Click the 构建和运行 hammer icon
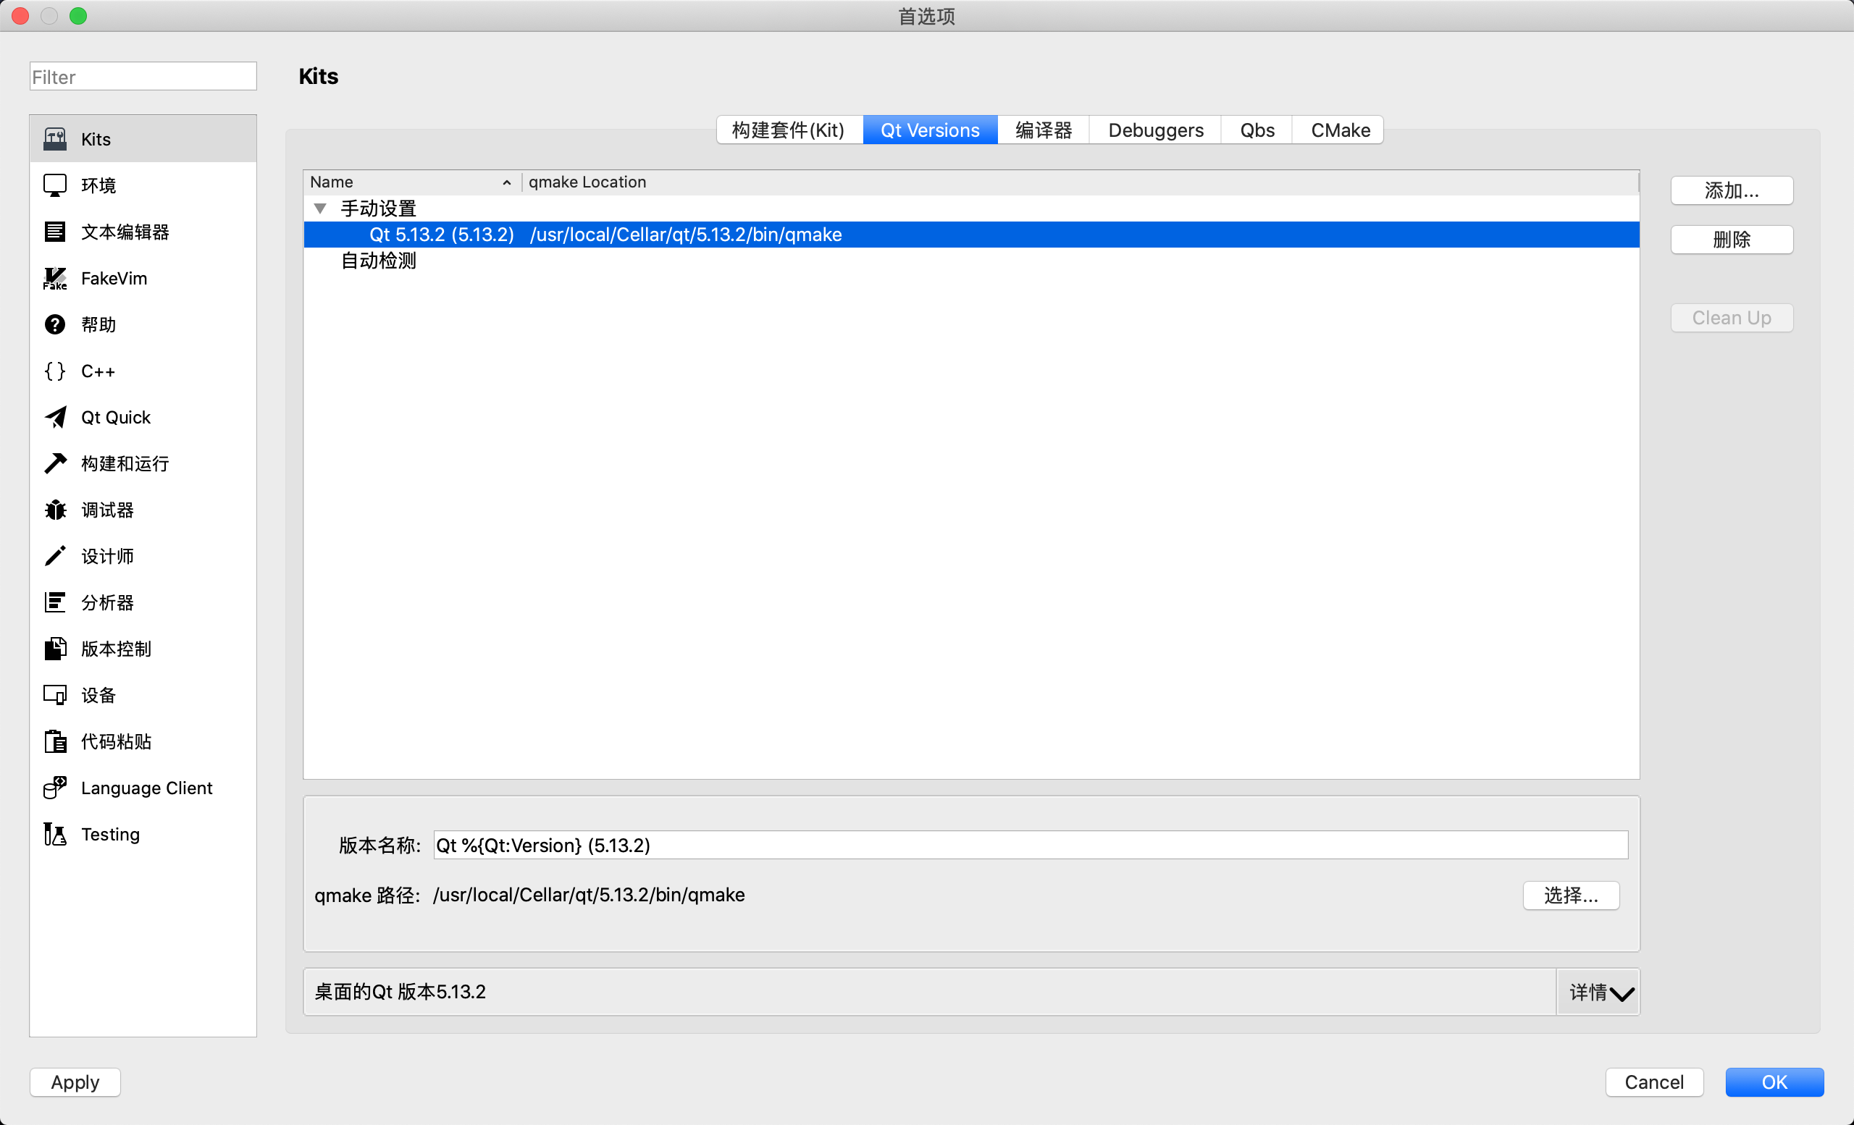The image size is (1854, 1125). click(x=55, y=463)
